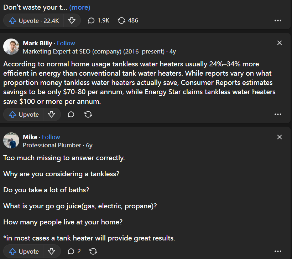Expand truncated answer with (more) link
The height and width of the screenshot is (259, 292).
80,7
